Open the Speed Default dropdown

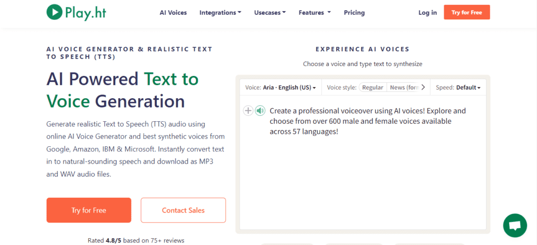tap(458, 88)
